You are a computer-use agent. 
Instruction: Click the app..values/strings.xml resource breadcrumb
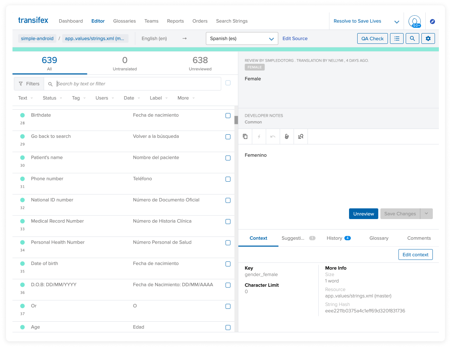[x=94, y=38]
